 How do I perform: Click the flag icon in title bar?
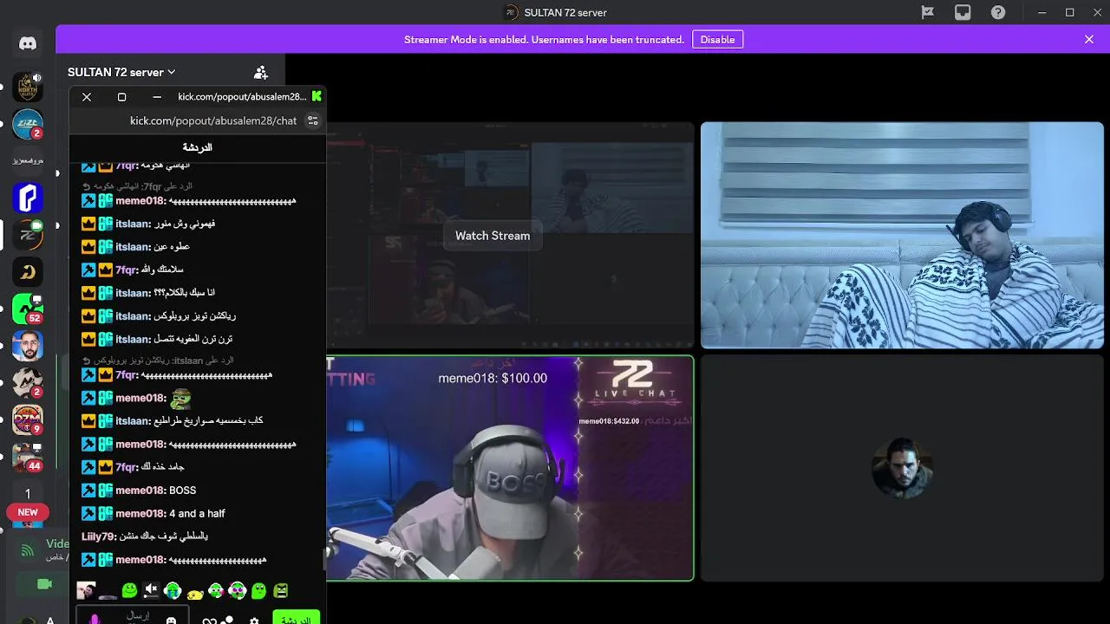[x=927, y=12]
